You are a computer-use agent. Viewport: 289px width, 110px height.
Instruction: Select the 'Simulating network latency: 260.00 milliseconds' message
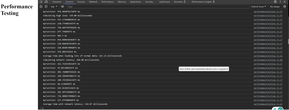pyautogui.click(x=71, y=60)
